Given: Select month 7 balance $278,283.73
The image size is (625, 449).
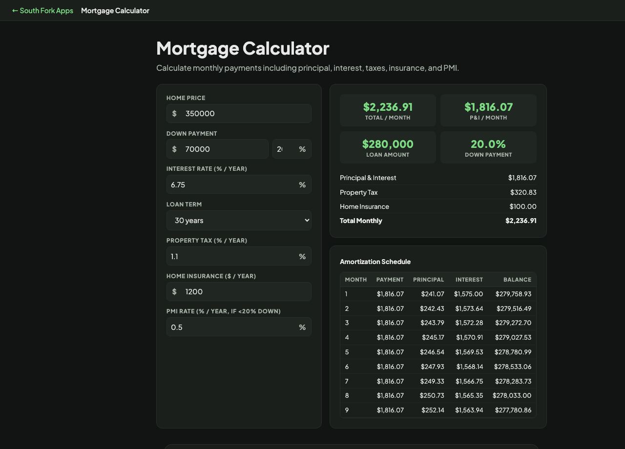Looking at the screenshot, I should tap(513, 381).
